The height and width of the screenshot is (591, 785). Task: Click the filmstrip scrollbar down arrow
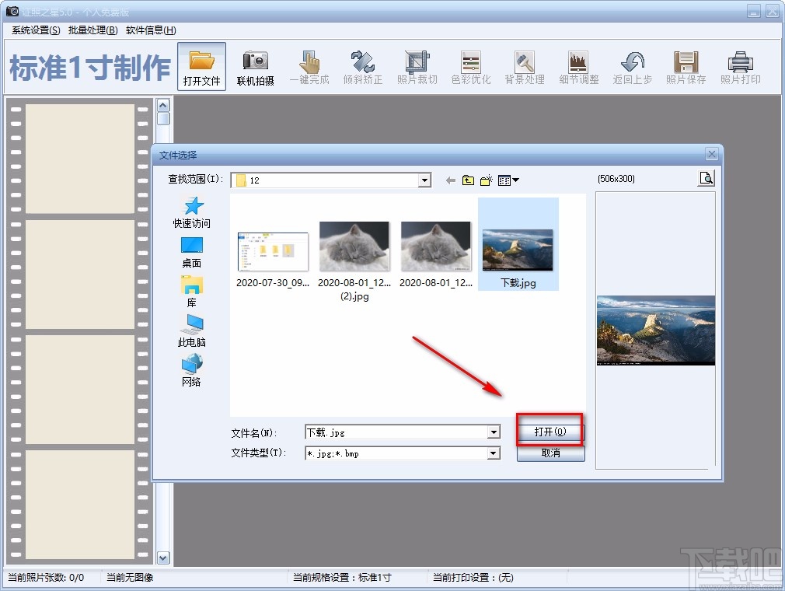163,558
